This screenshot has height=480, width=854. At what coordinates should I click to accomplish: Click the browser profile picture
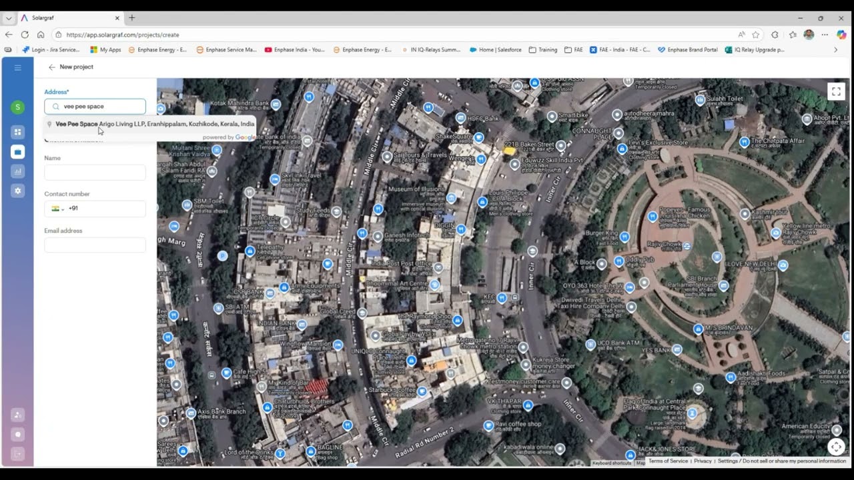tap(809, 35)
